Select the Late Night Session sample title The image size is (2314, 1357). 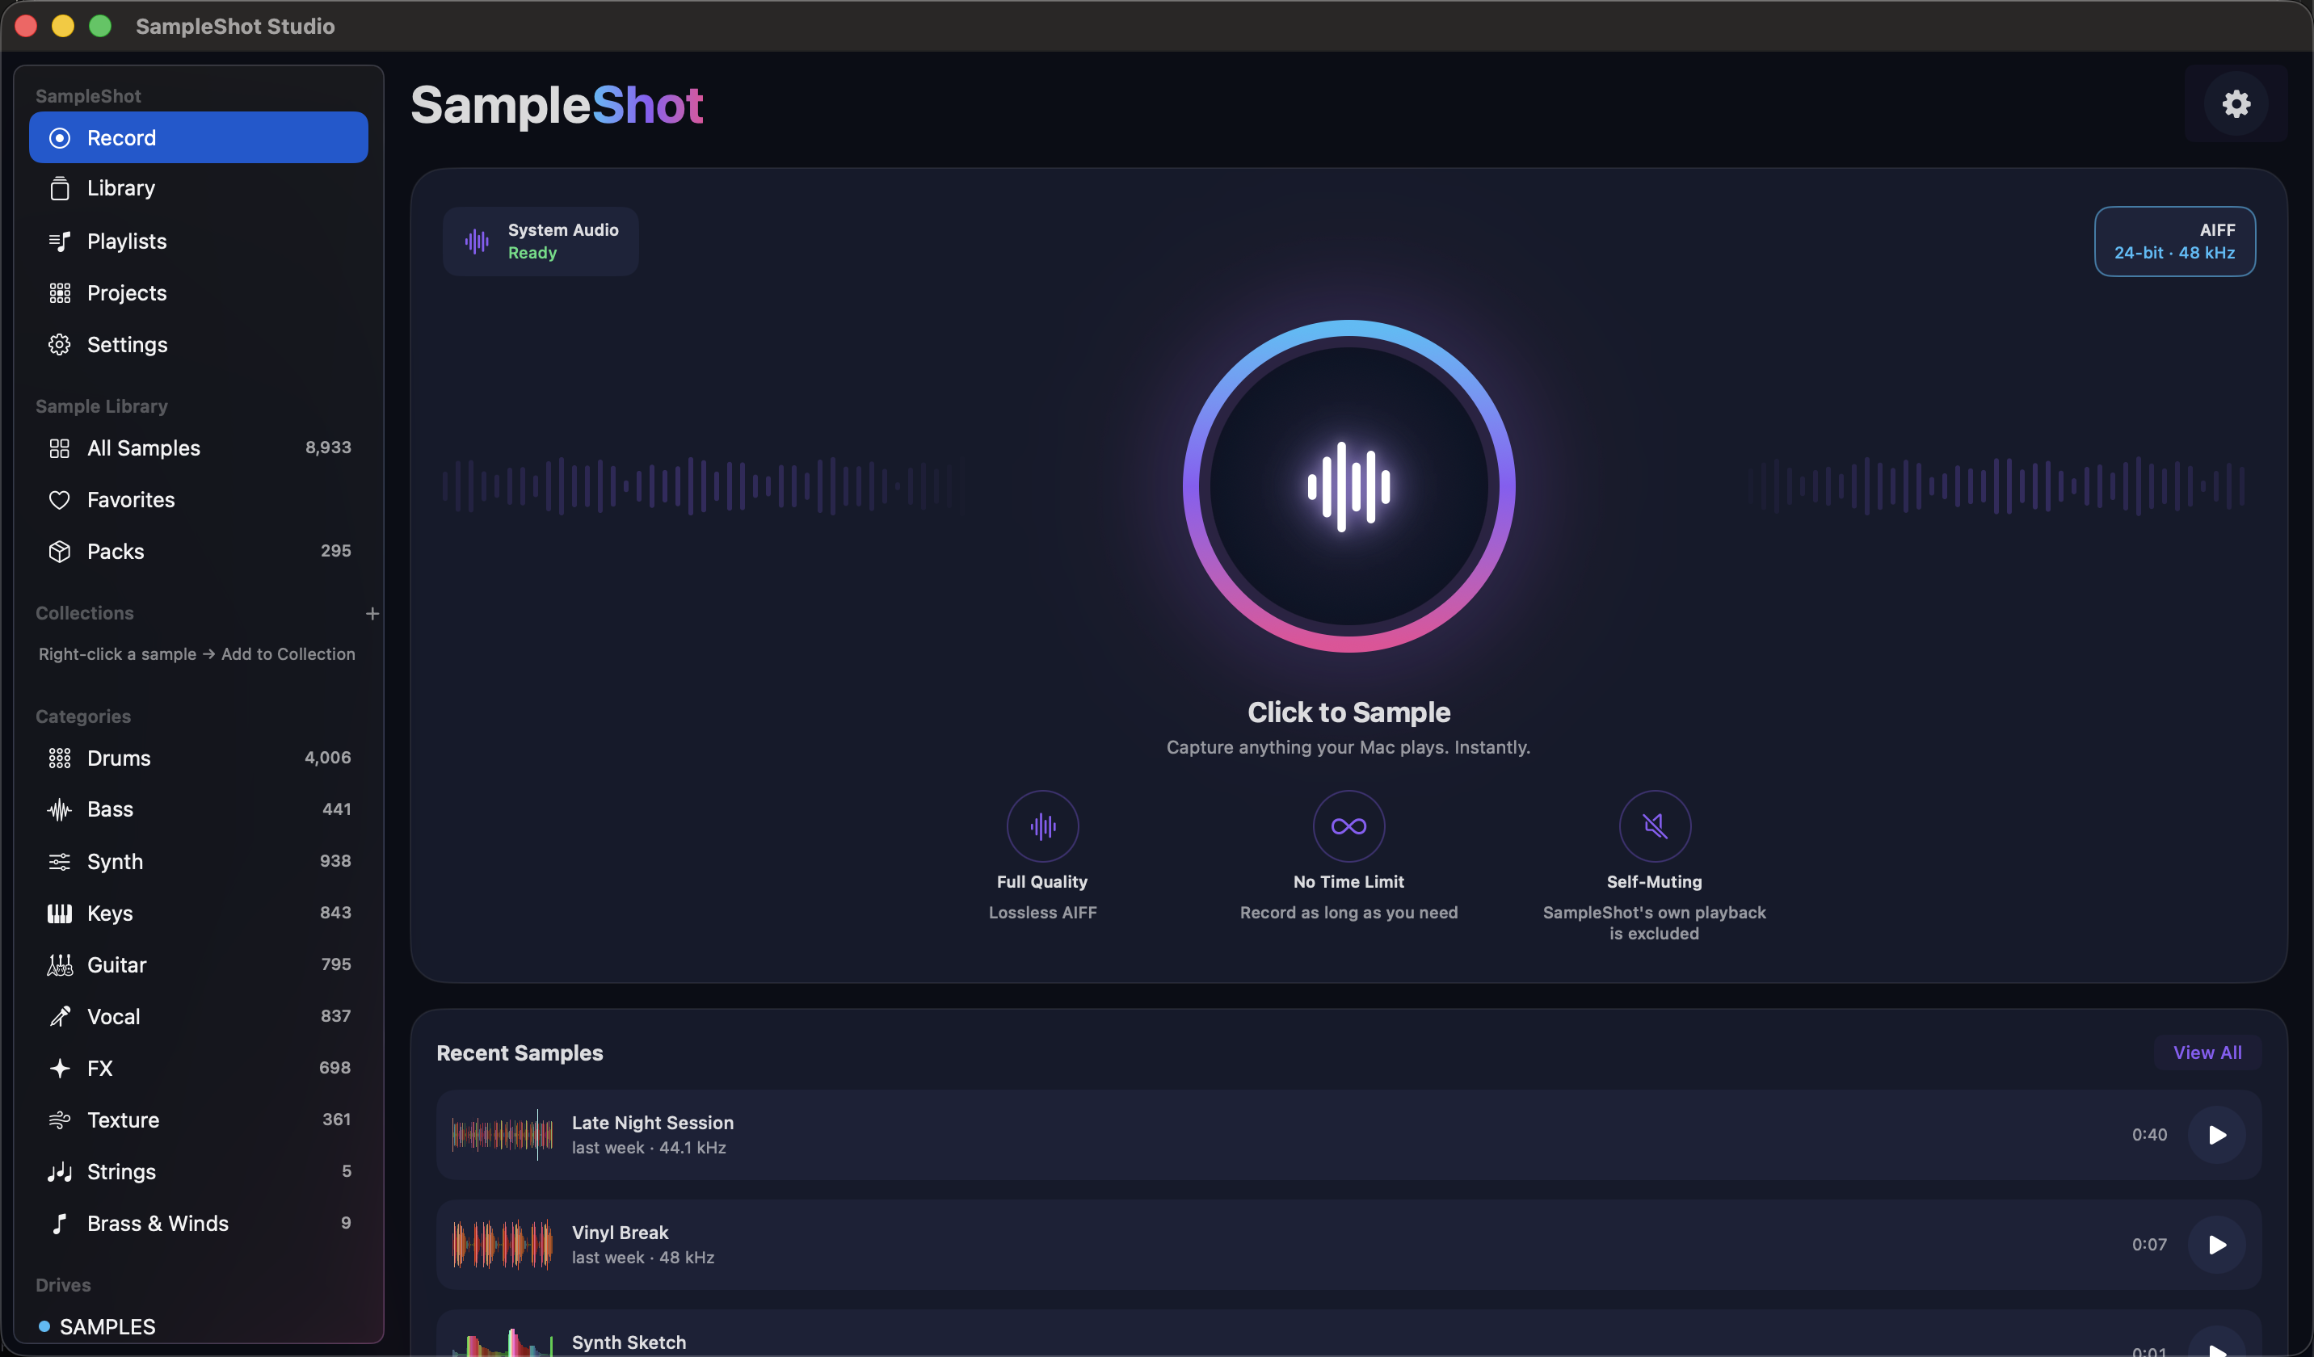pyautogui.click(x=652, y=1122)
